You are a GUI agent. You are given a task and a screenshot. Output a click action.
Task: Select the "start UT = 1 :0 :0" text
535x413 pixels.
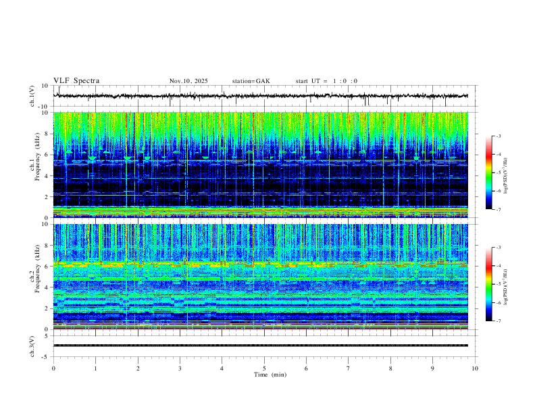326,81
